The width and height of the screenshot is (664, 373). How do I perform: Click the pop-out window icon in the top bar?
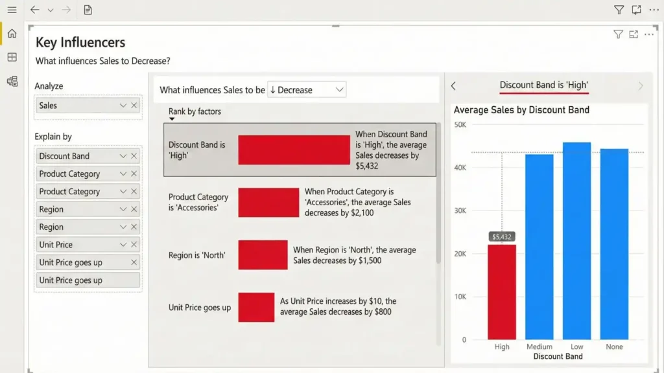pos(636,10)
